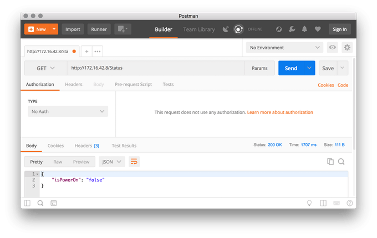This screenshot has width=377, height=238.
Task: Click the wrap lines icon in response toolbar
Action: click(134, 162)
